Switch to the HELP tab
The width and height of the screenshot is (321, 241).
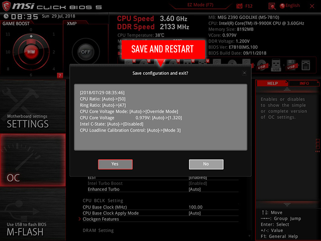272,84
